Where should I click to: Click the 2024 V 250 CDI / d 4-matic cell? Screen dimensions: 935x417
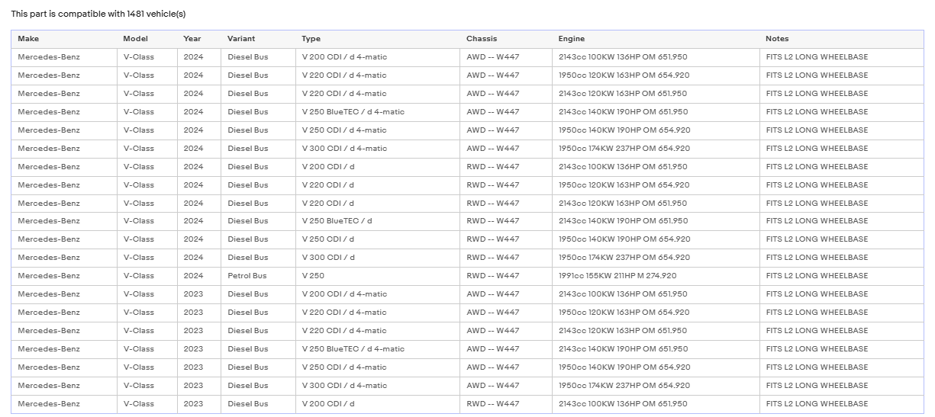(377, 130)
